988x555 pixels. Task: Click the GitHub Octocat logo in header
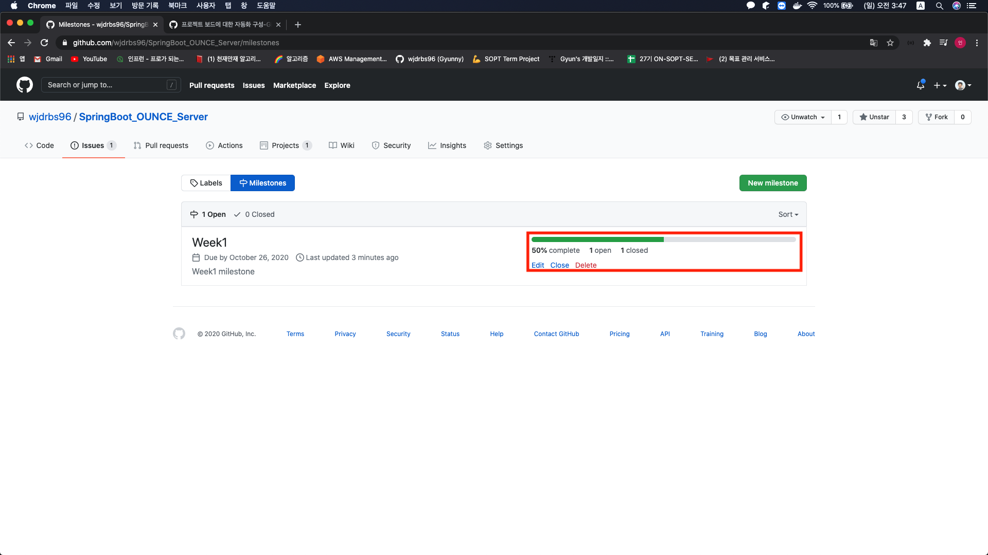click(x=25, y=85)
